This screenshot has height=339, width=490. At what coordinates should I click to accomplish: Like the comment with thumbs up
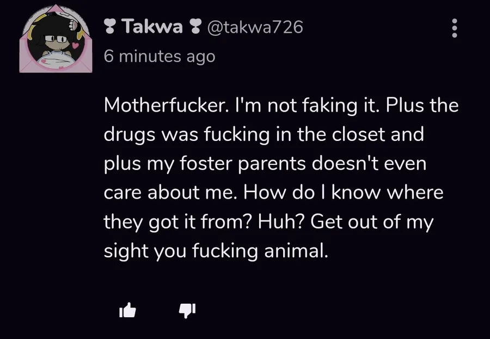pyautogui.click(x=127, y=311)
